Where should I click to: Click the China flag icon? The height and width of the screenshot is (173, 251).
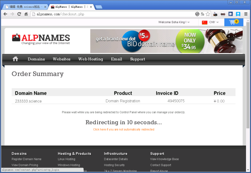204,22
